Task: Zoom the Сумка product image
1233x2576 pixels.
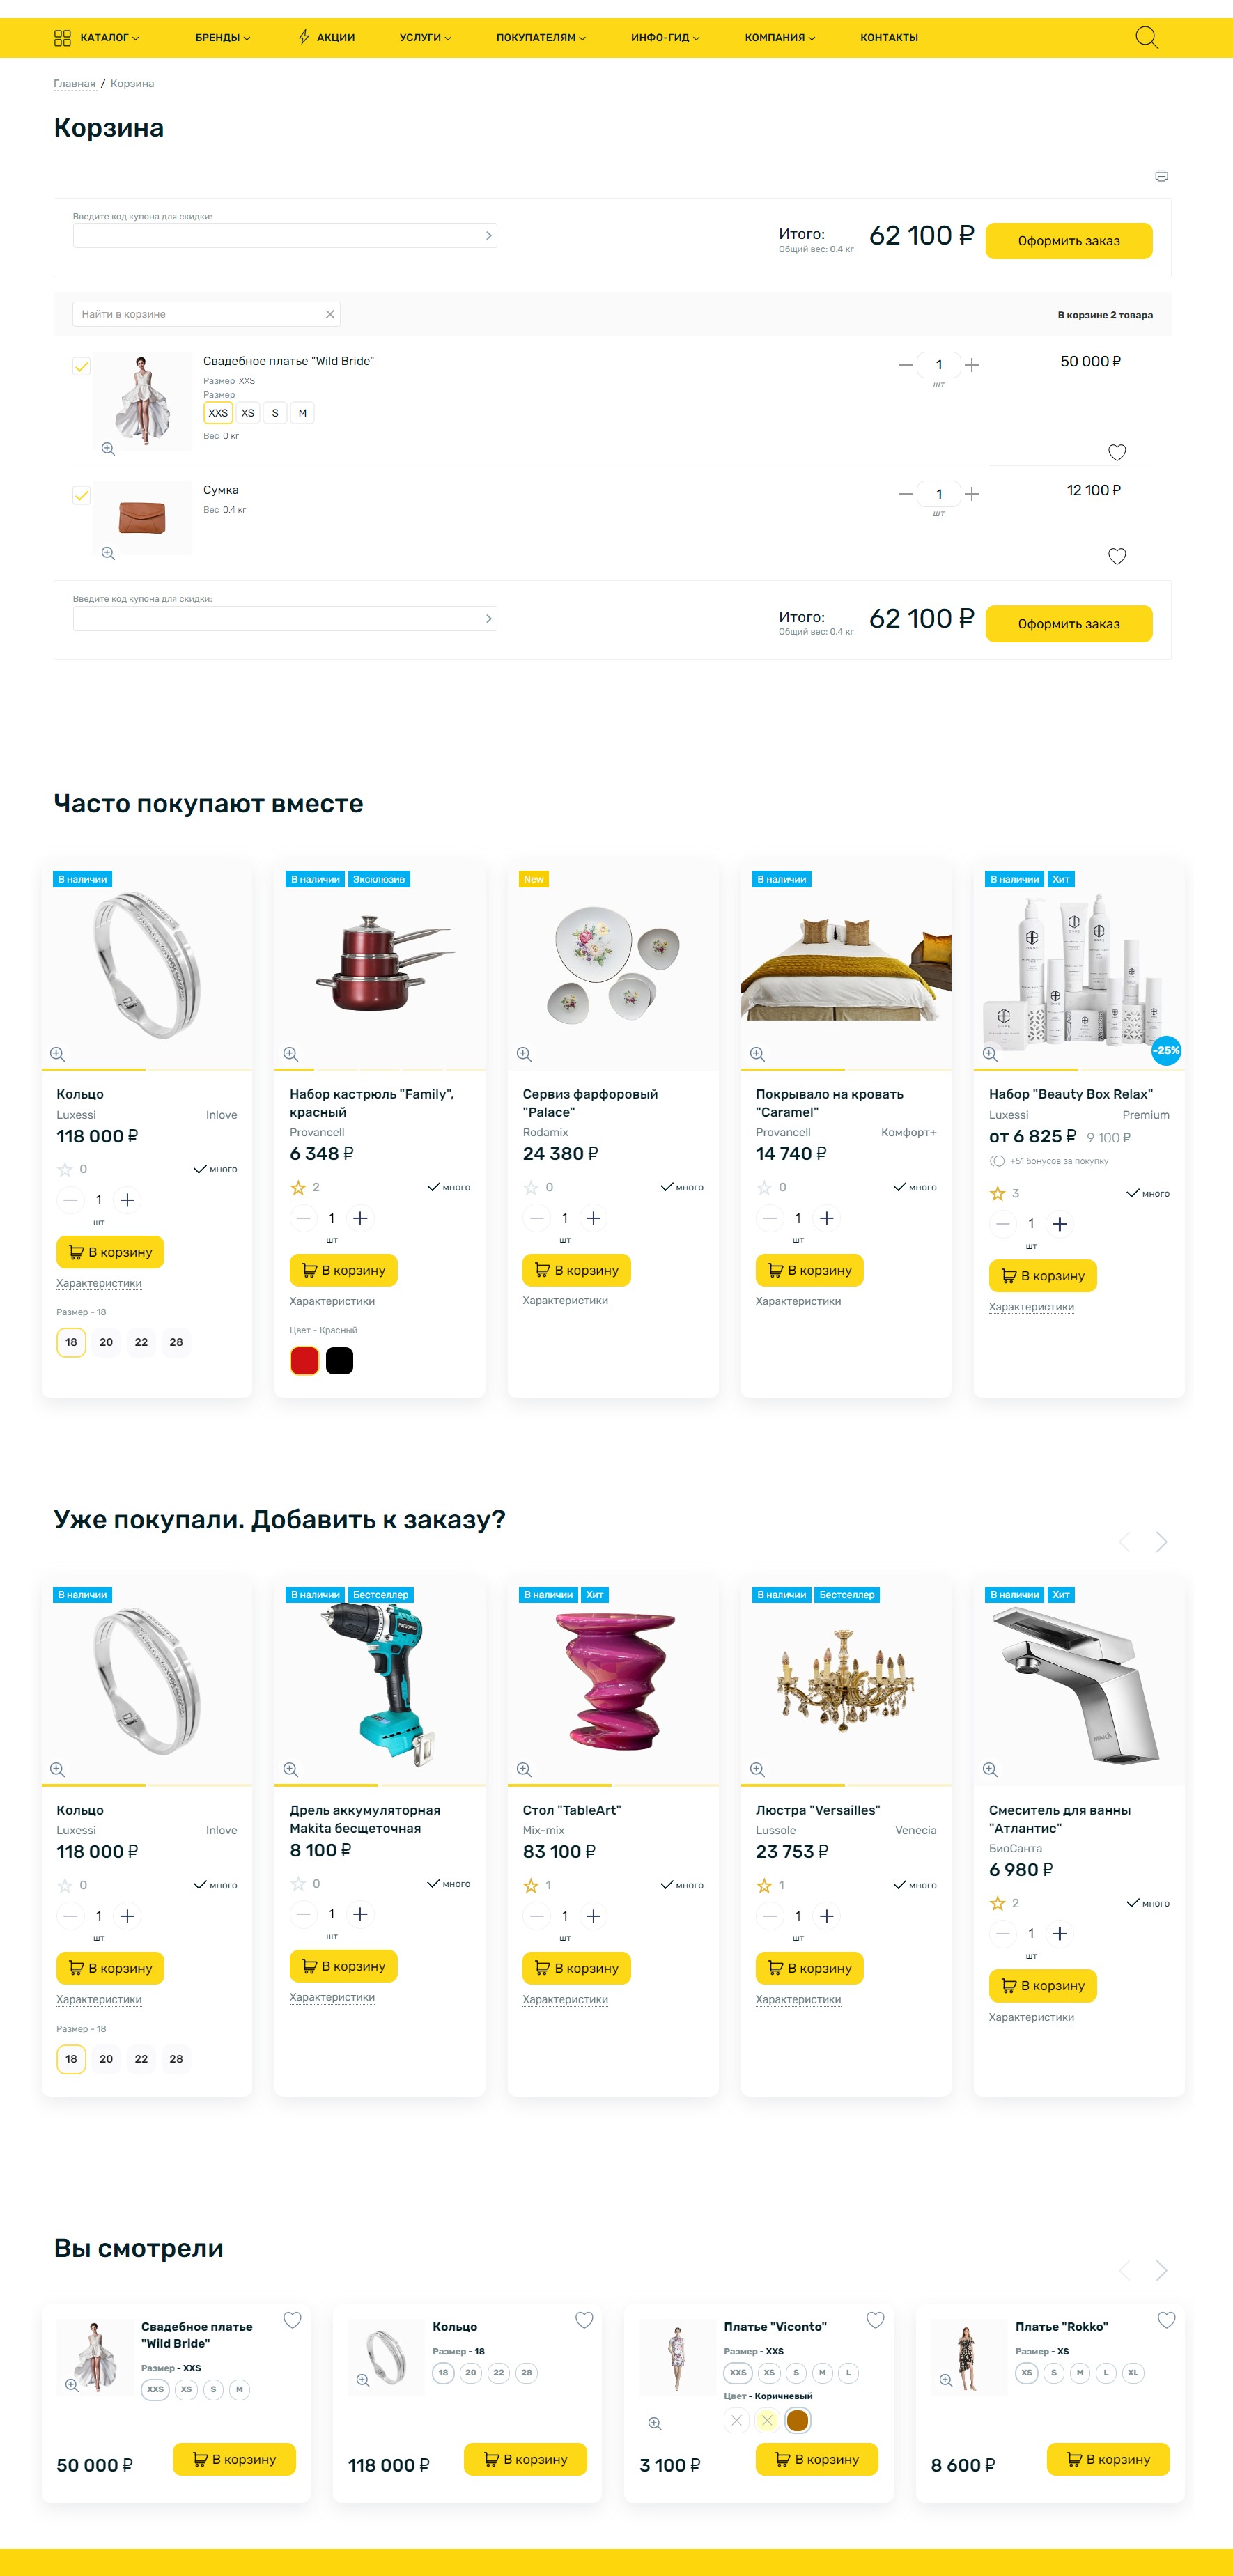Action: coord(108,553)
